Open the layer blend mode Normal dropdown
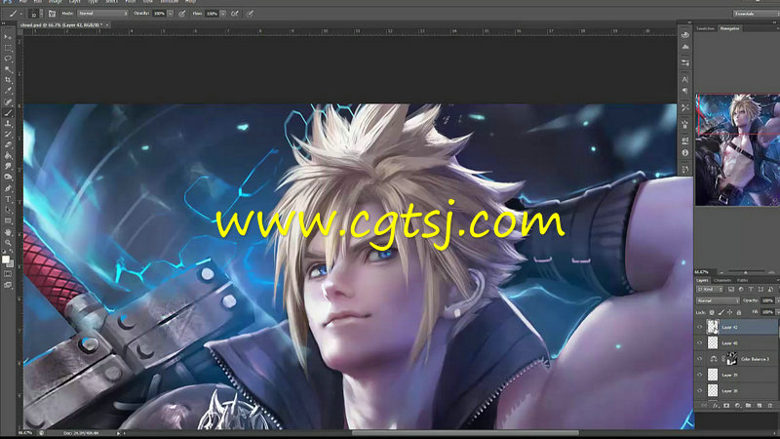Viewport: 780px width, 439px height. click(718, 300)
